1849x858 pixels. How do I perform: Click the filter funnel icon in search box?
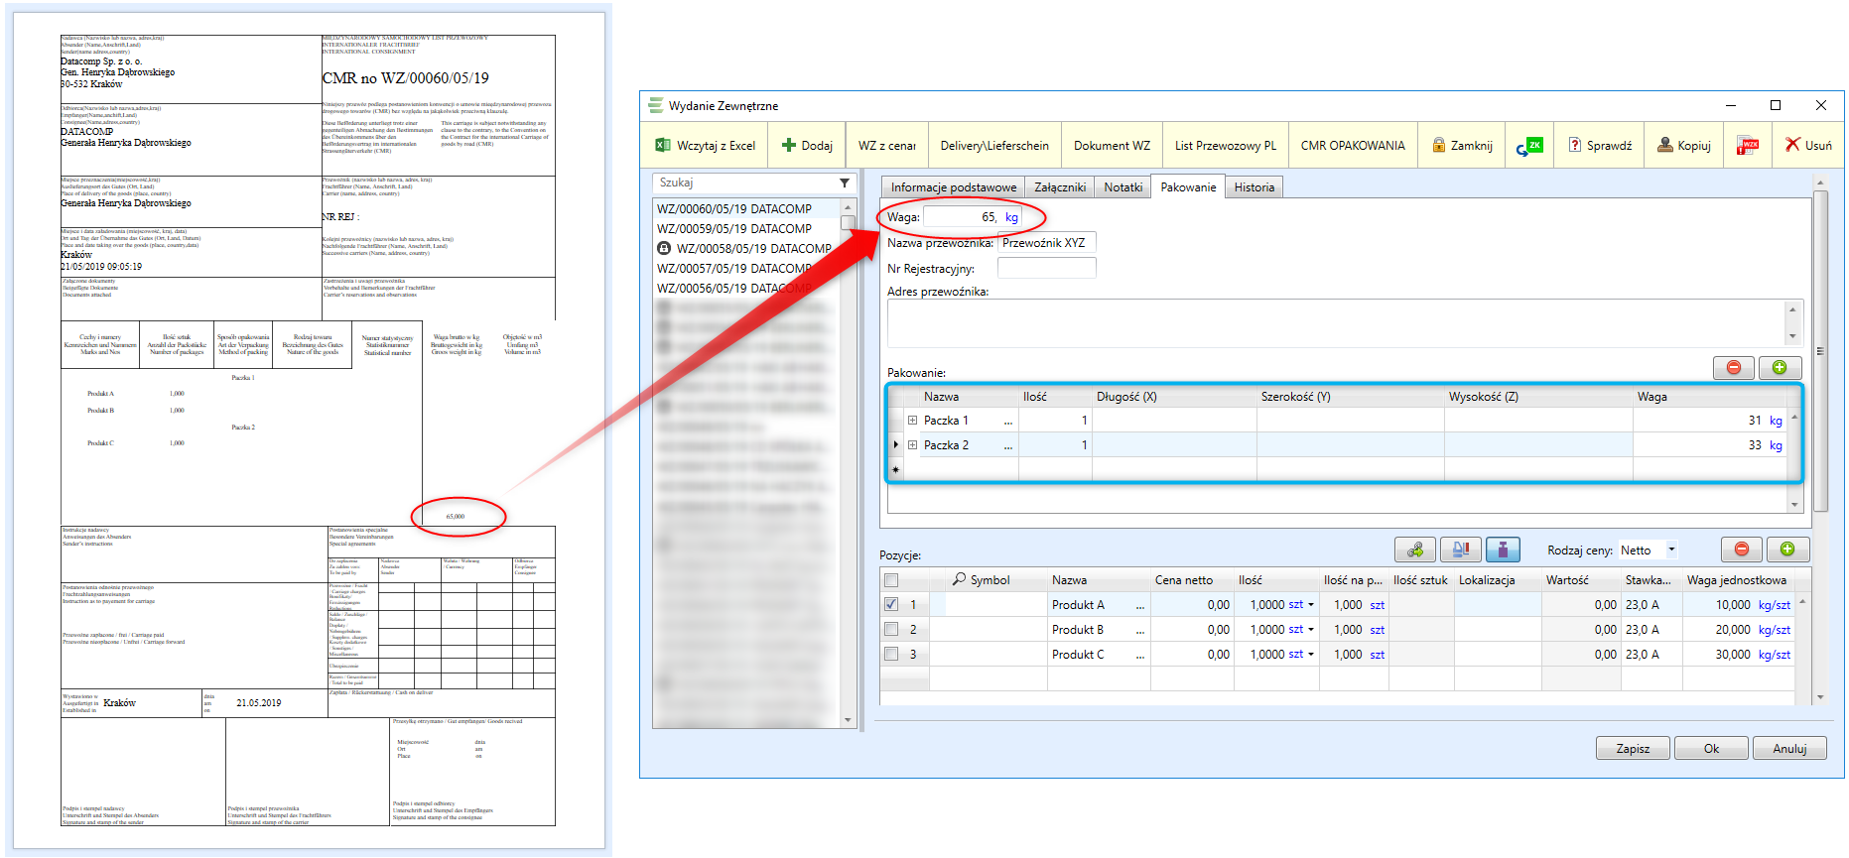click(x=845, y=184)
